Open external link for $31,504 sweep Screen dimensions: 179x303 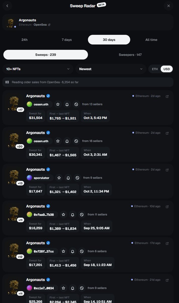click(x=167, y=96)
